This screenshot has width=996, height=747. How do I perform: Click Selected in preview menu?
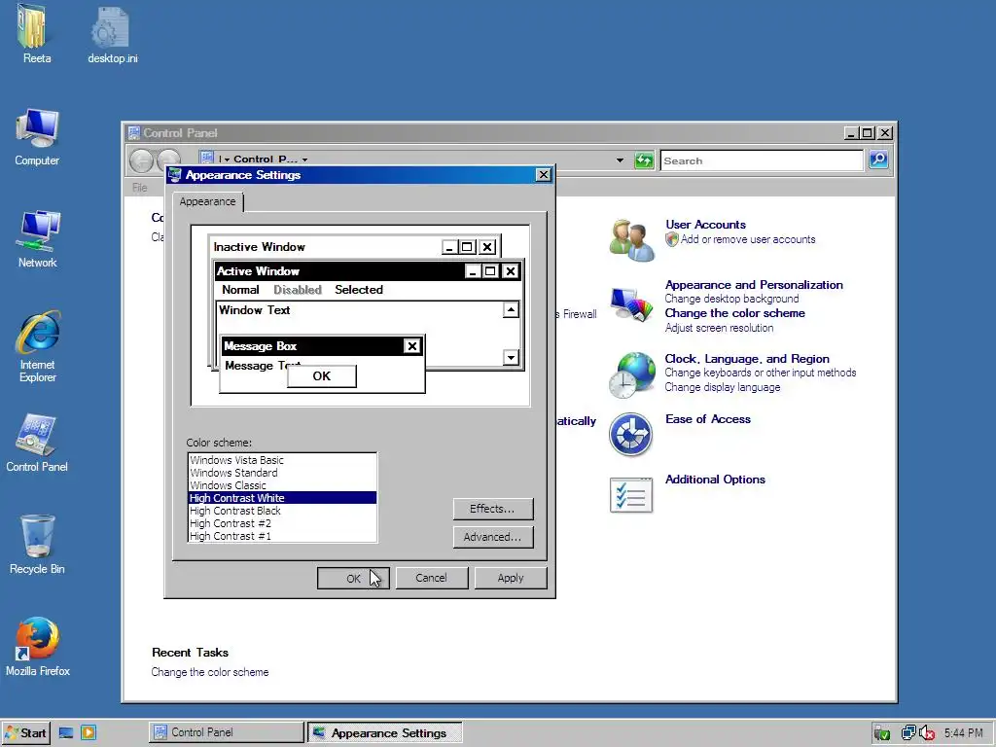359,290
